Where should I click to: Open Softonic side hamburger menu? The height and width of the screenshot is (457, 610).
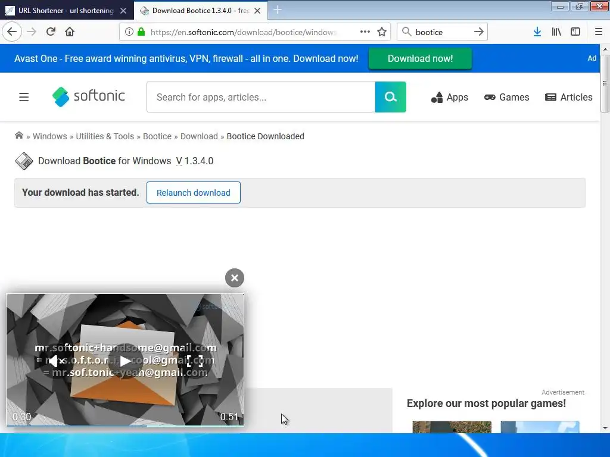(24, 97)
